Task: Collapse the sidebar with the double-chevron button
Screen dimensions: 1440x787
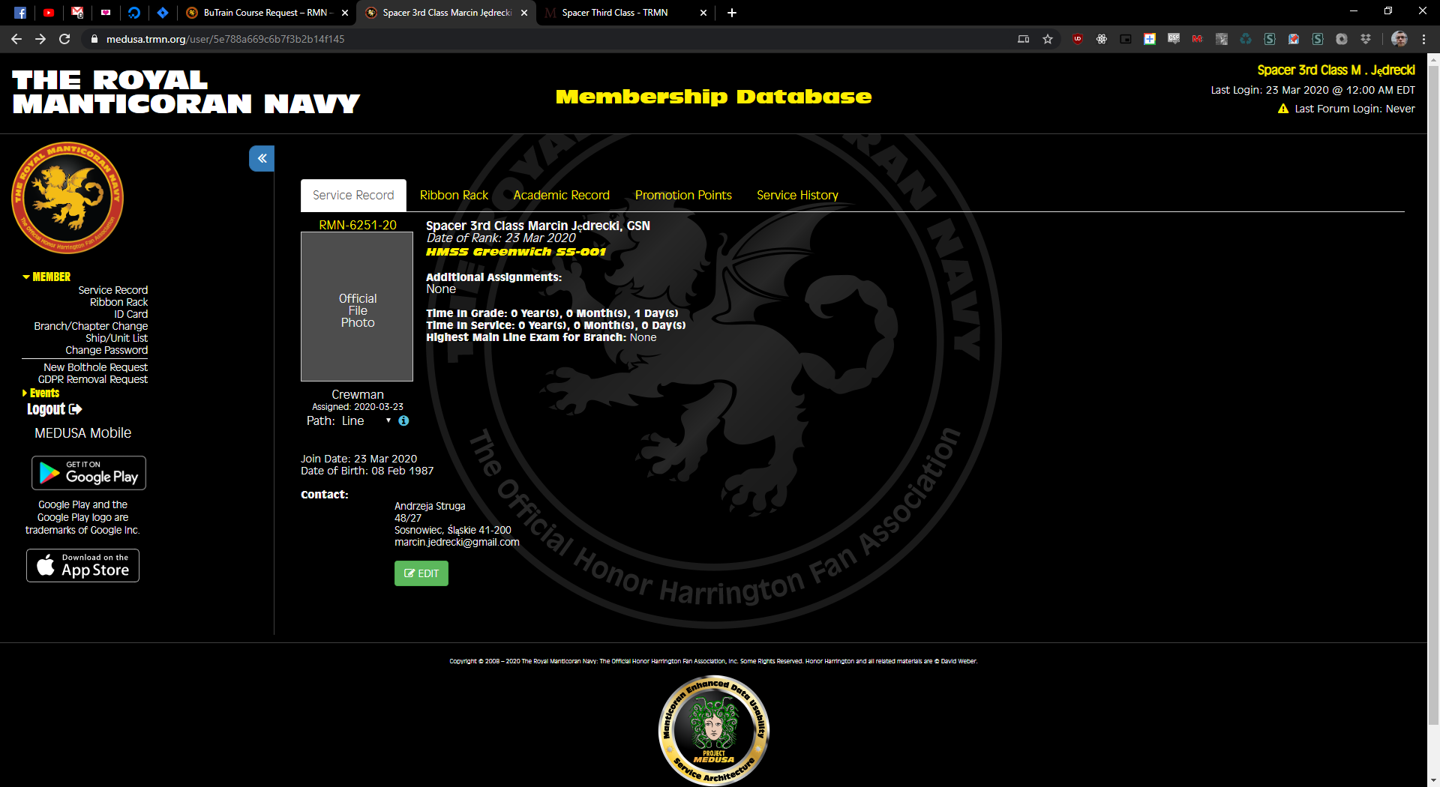Action: (x=262, y=158)
